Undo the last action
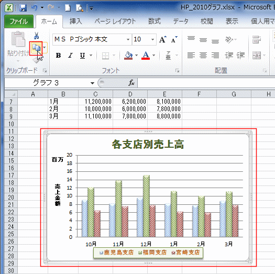The height and width of the screenshot is (274, 275). click(x=35, y=7)
